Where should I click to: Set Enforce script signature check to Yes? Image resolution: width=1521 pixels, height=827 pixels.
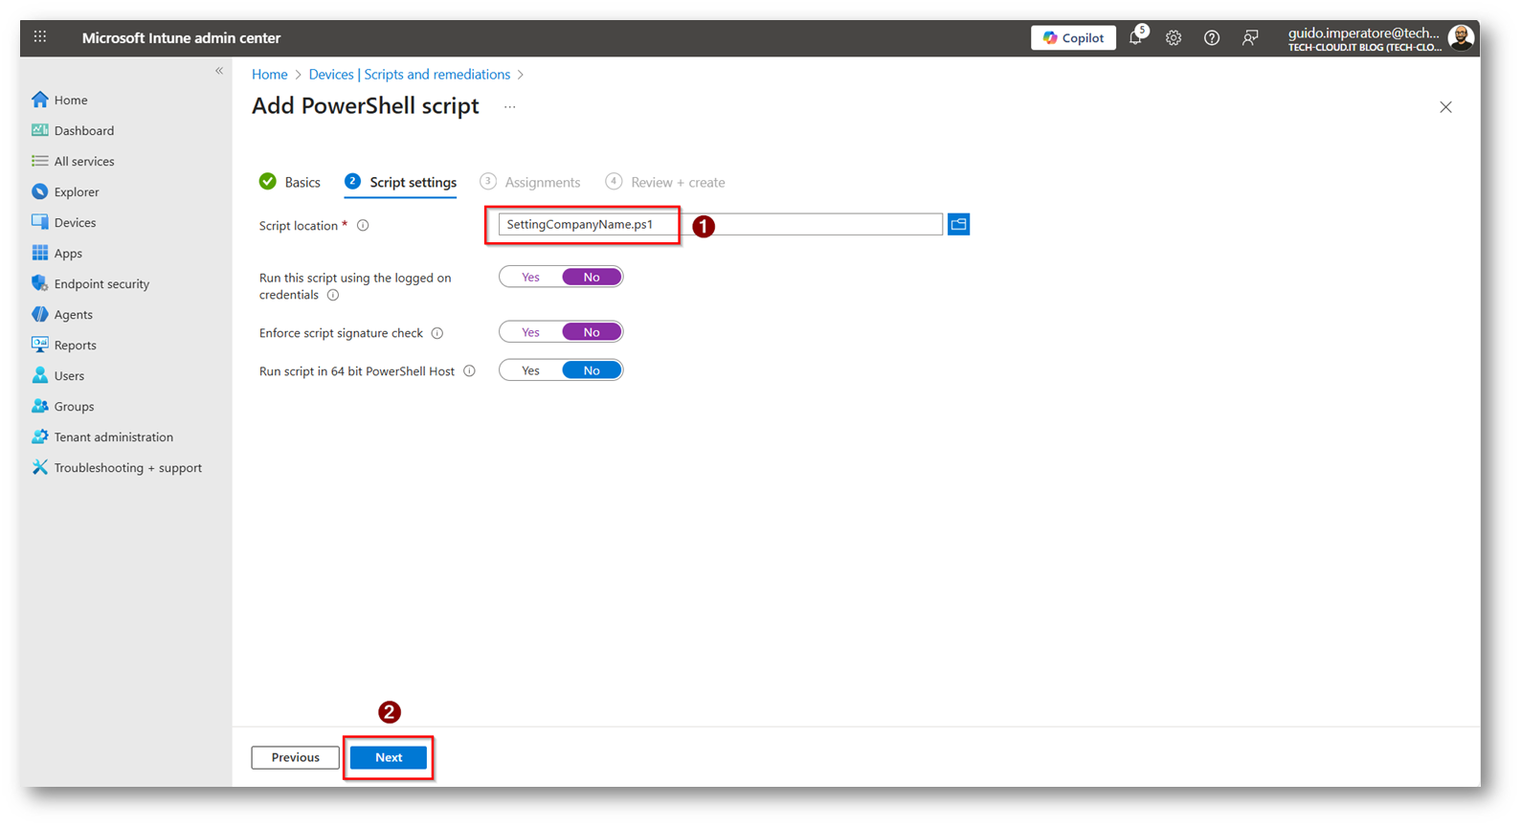click(530, 332)
